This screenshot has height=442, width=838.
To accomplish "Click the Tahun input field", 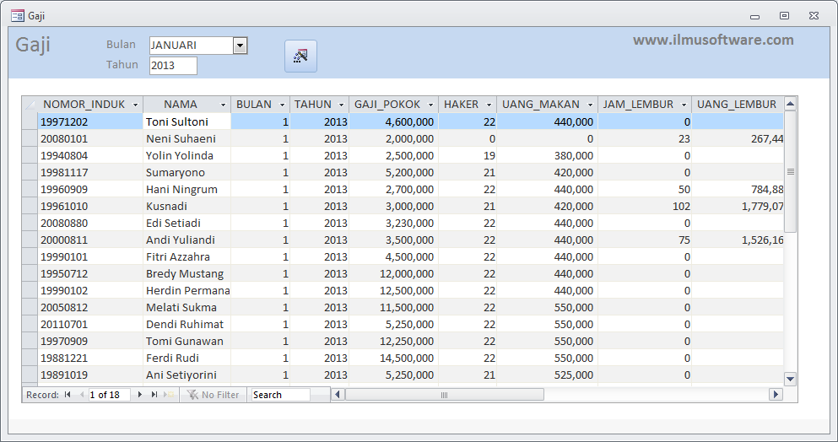I will [x=173, y=65].
